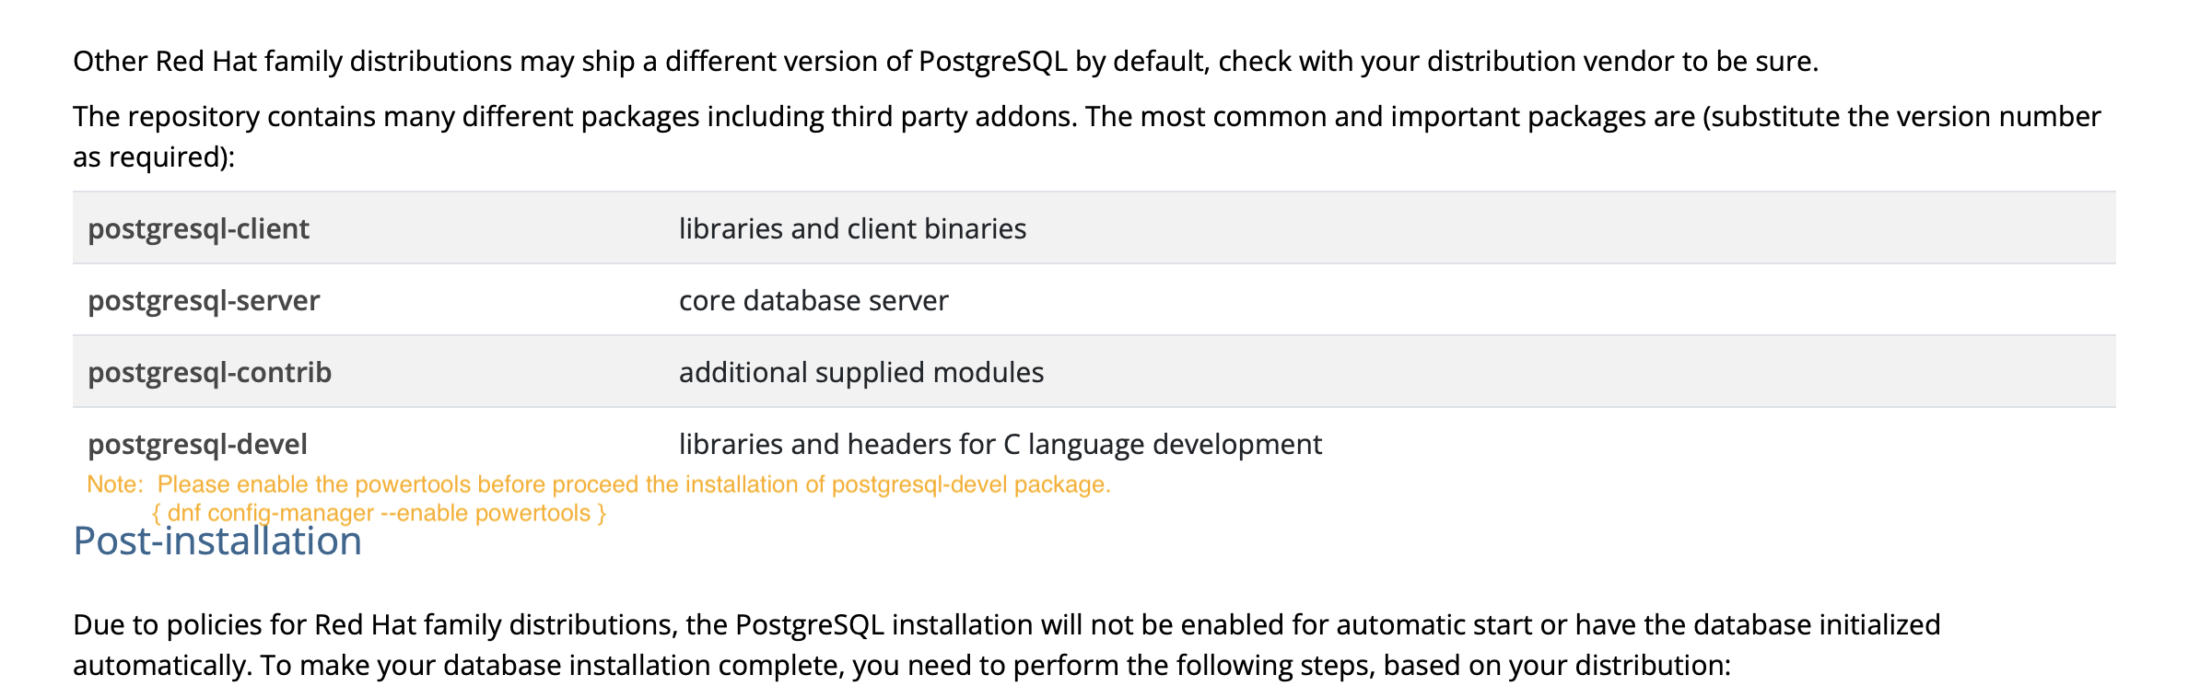Click the postgresql-devel package name
The width and height of the screenshot is (2200, 698).
click(x=197, y=444)
